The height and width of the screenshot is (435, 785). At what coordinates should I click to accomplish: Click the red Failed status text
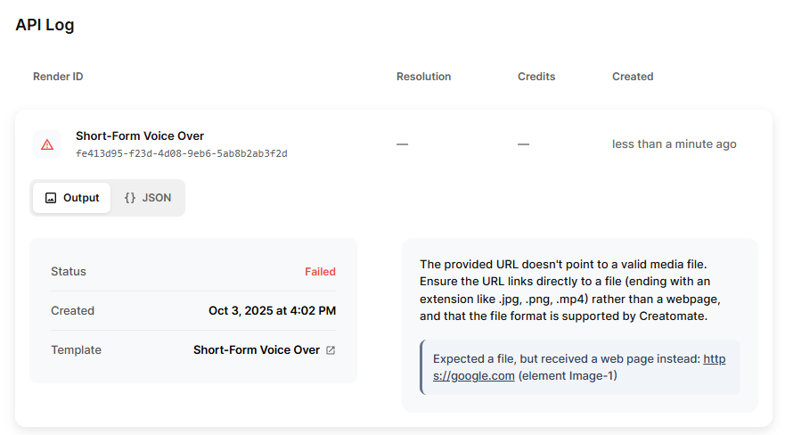320,272
